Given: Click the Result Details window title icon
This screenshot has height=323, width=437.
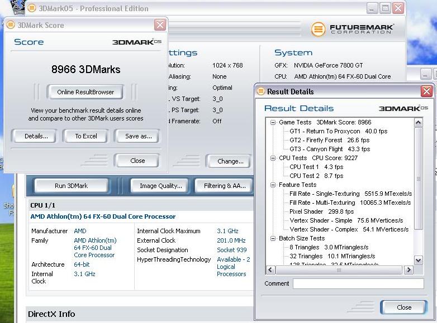Looking at the screenshot, I should pyautogui.click(x=260, y=91).
